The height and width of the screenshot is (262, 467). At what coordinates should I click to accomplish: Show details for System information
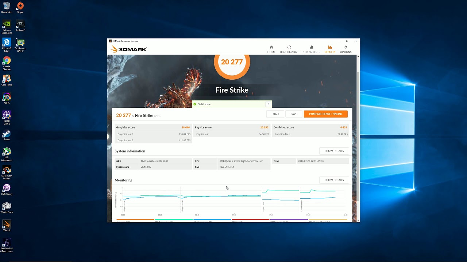[334, 151]
